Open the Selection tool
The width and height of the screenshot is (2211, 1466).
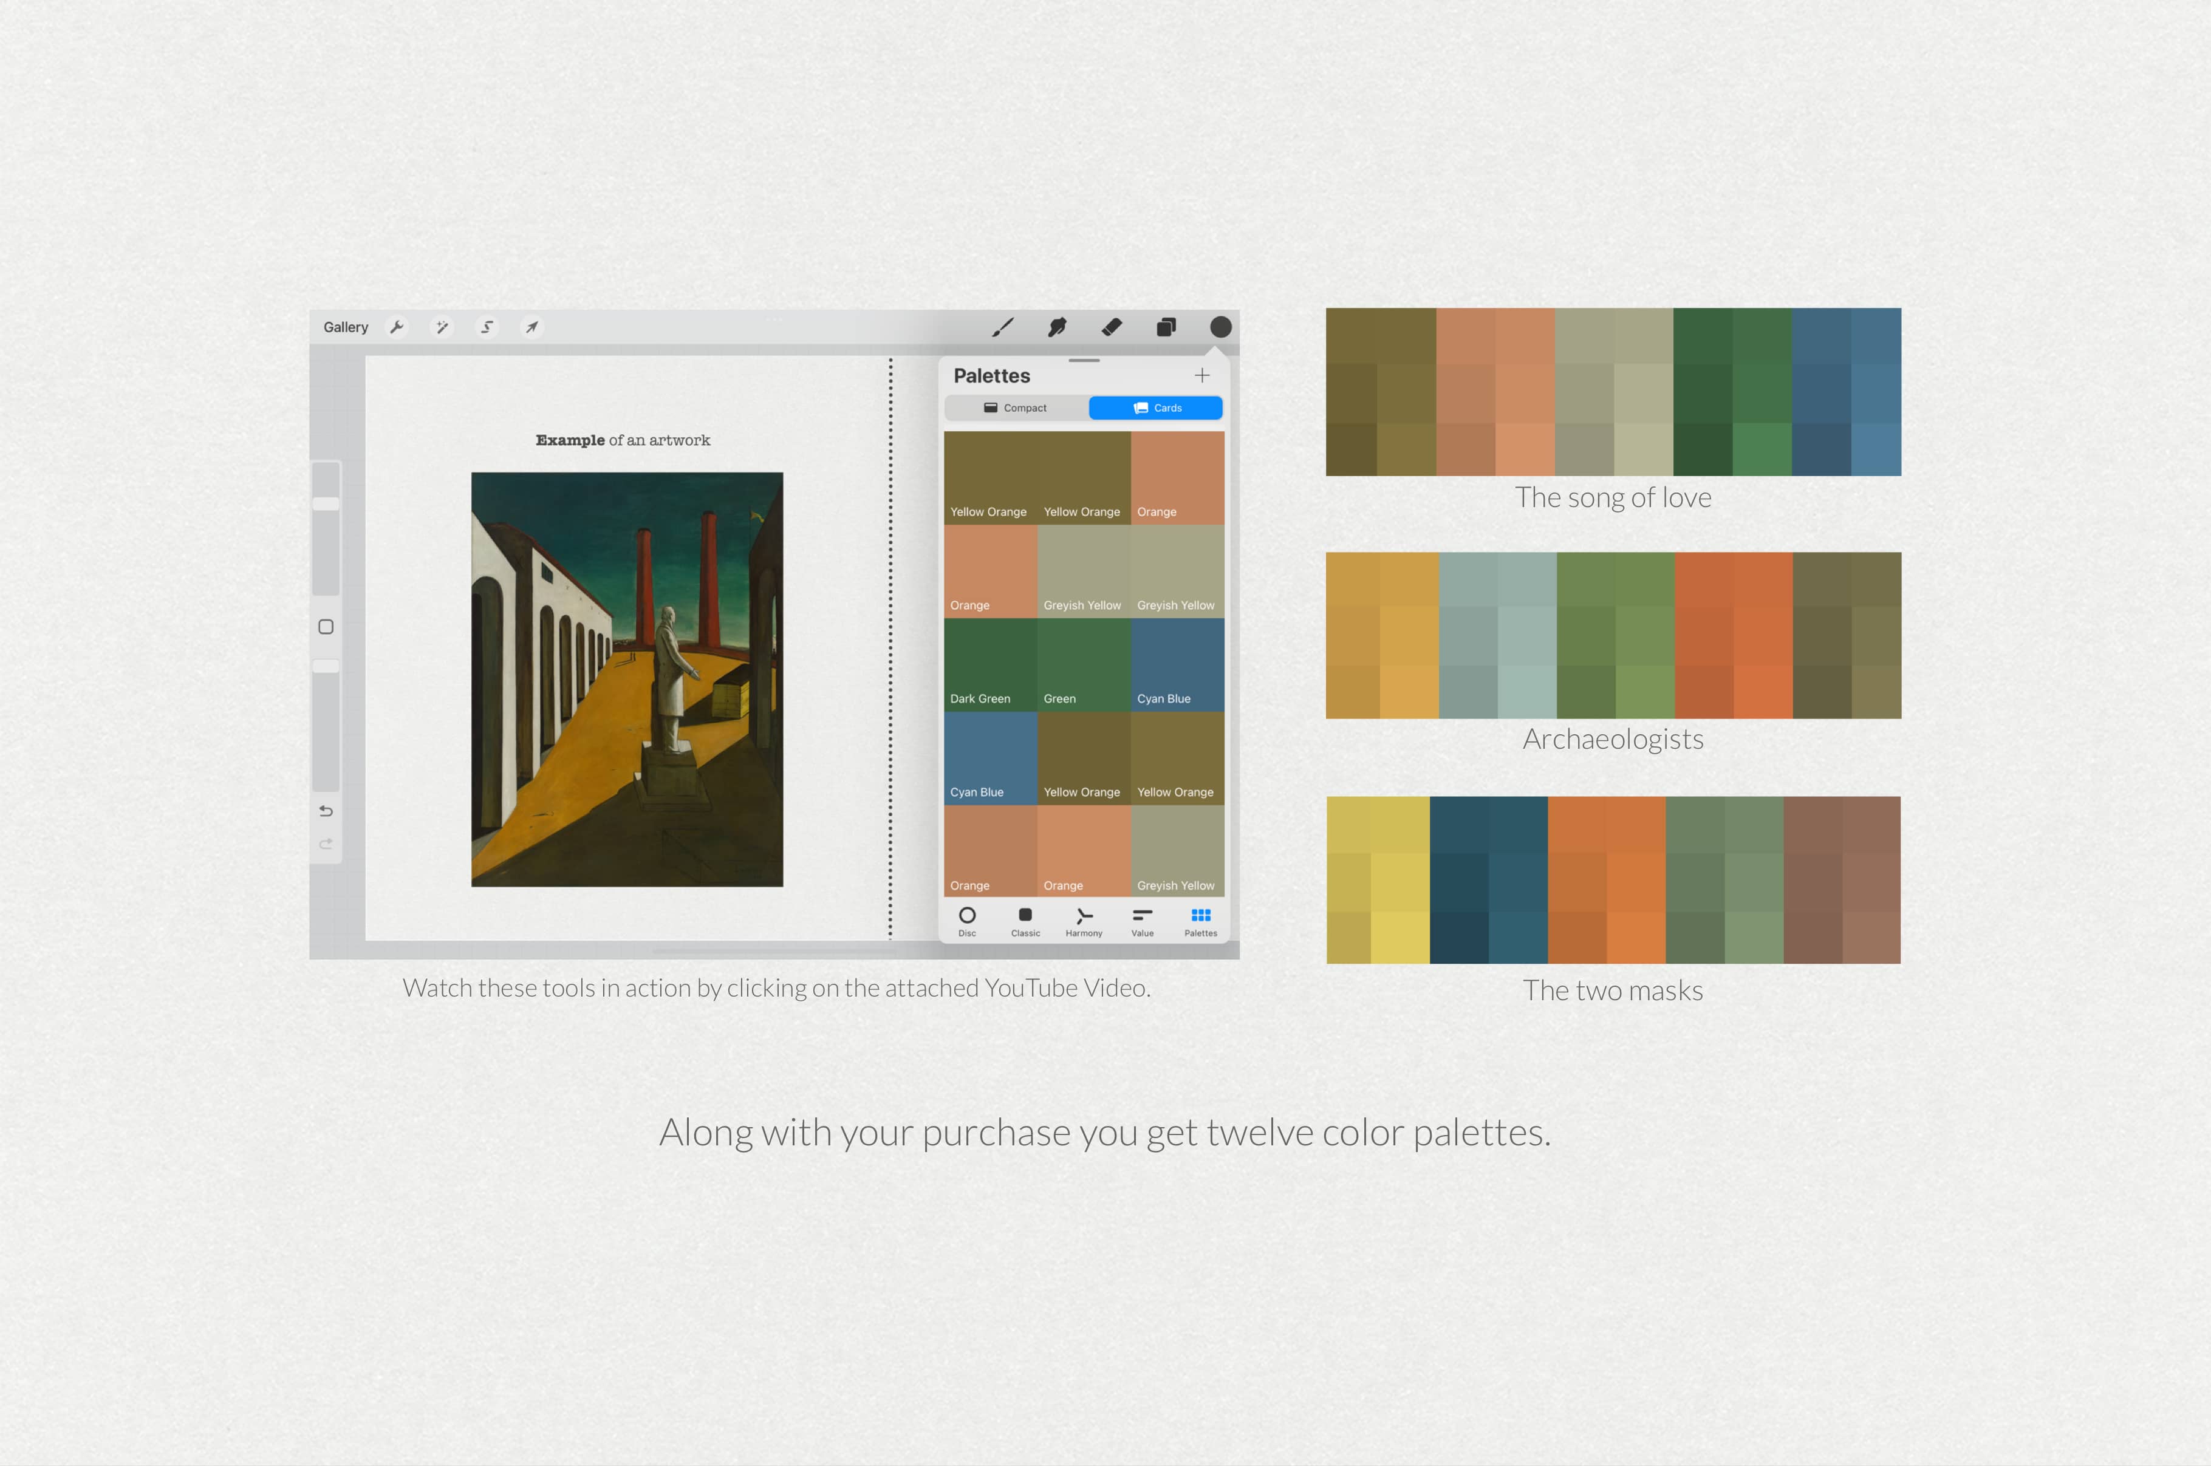pyautogui.click(x=487, y=326)
